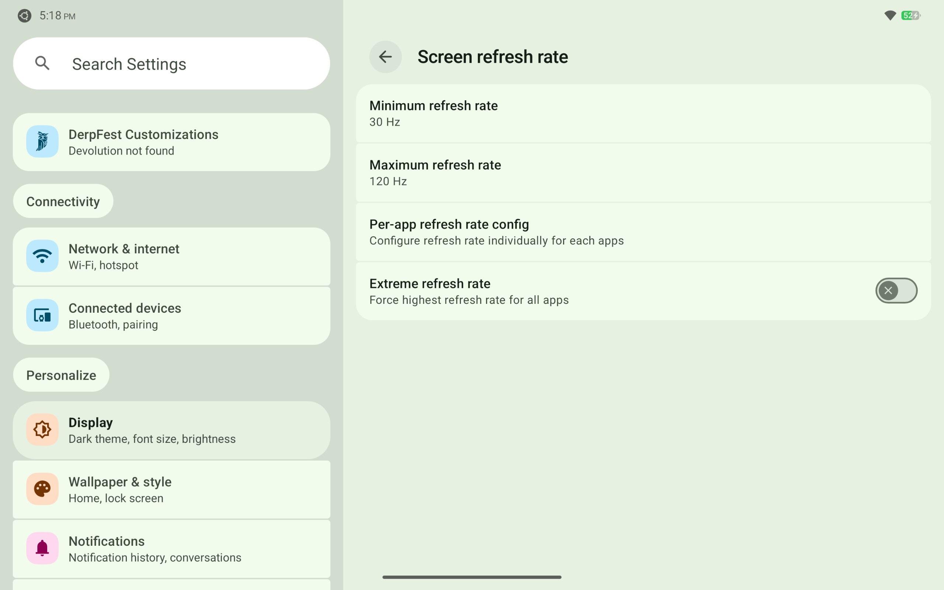Image resolution: width=944 pixels, height=590 pixels.
Task: Tap the bottom navigation gesture bar
Action: click(x=472, y=577)
